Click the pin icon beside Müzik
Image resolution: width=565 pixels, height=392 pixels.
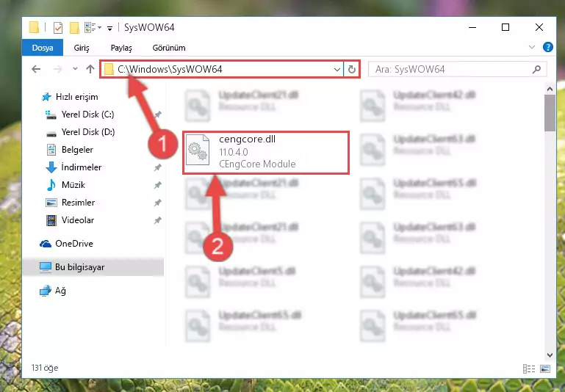coord(157,186)
